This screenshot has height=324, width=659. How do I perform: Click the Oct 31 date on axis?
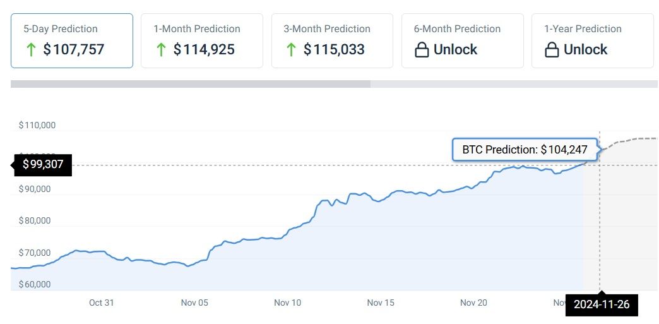pyautogui.click(x=101, y=303)
